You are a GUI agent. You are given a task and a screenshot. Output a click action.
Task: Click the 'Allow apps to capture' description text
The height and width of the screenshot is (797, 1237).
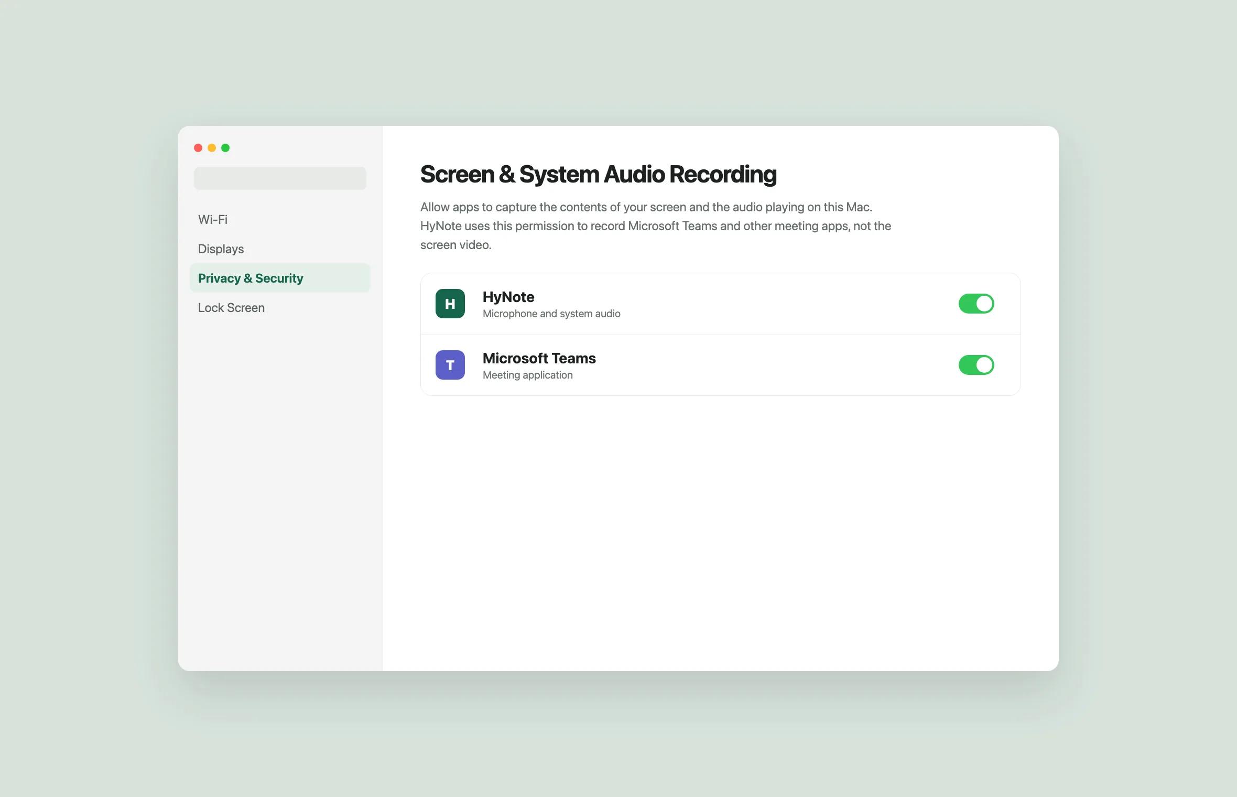(656, 226)
